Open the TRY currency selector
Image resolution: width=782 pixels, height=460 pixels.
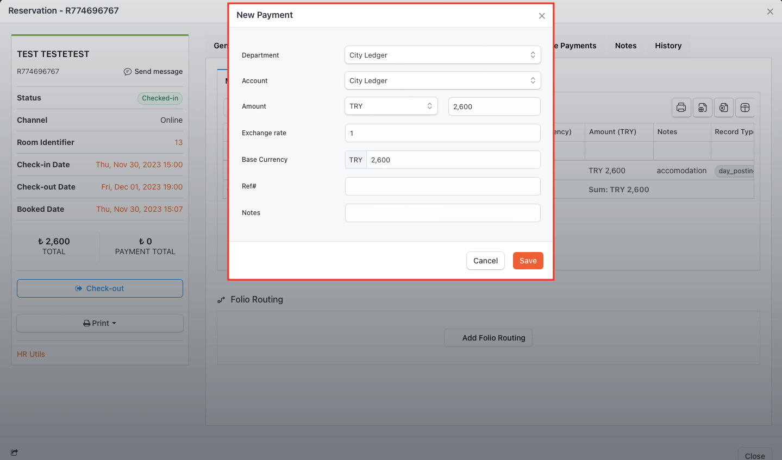[391, 106]
